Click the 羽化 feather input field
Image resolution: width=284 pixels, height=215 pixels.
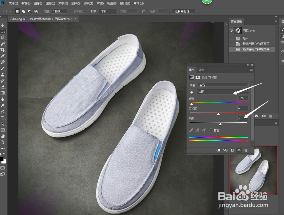(x=59, y=11)
